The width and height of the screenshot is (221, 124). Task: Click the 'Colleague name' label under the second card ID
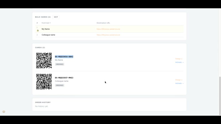[x=62, y=81]
